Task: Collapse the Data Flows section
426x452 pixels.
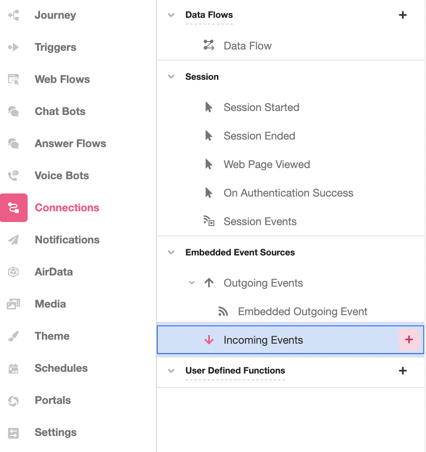Action: pos(171,15)
